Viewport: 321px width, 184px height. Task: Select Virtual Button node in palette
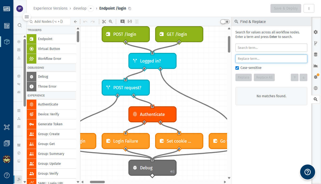point(51,49)
